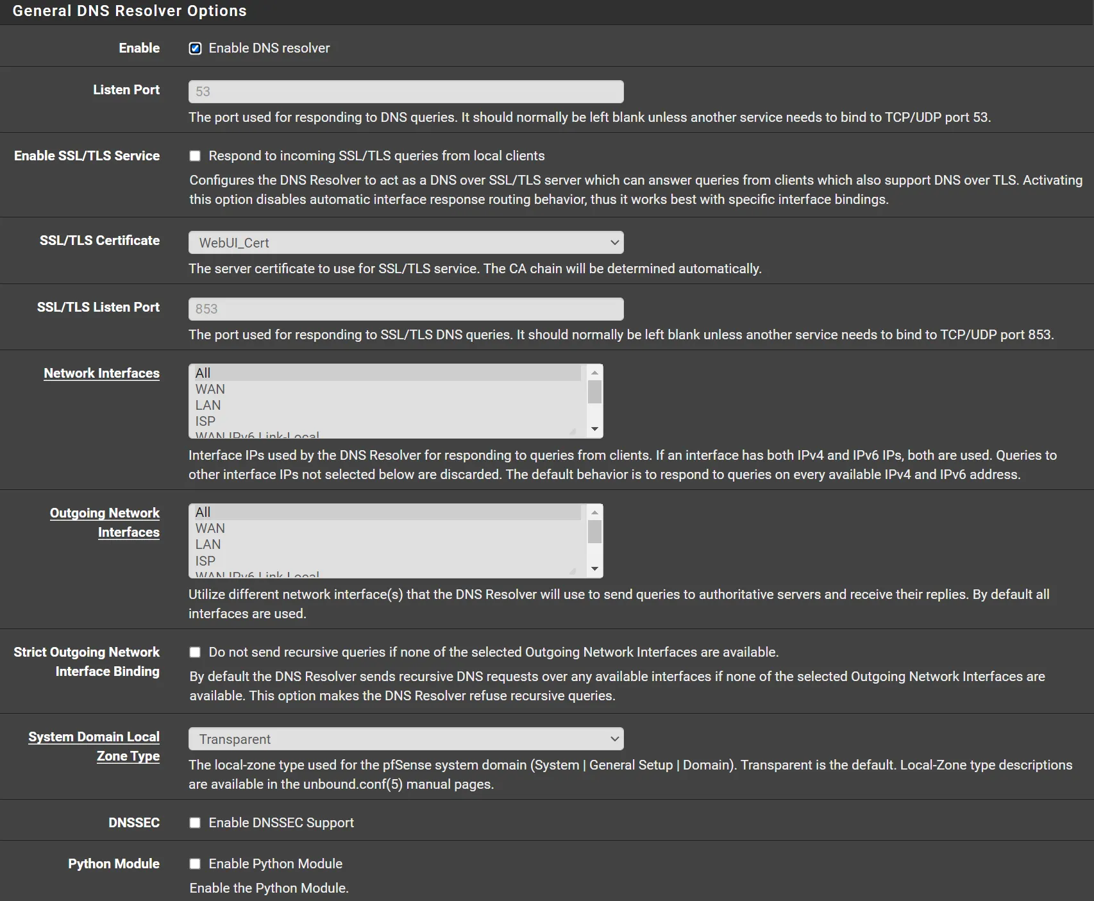Click down arrow of Outgoing Interfaces scrollbar
Screen dimensions: 1094x901
[x=595, y=569]
